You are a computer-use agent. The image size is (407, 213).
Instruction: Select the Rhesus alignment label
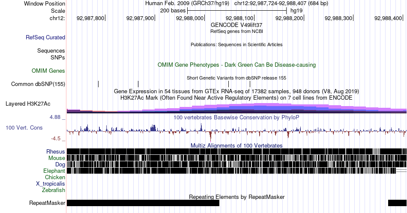coord(56,151)
